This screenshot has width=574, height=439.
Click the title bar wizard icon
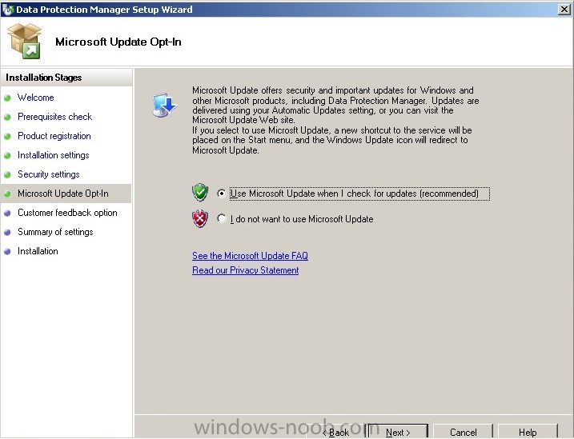coord(7,9)
